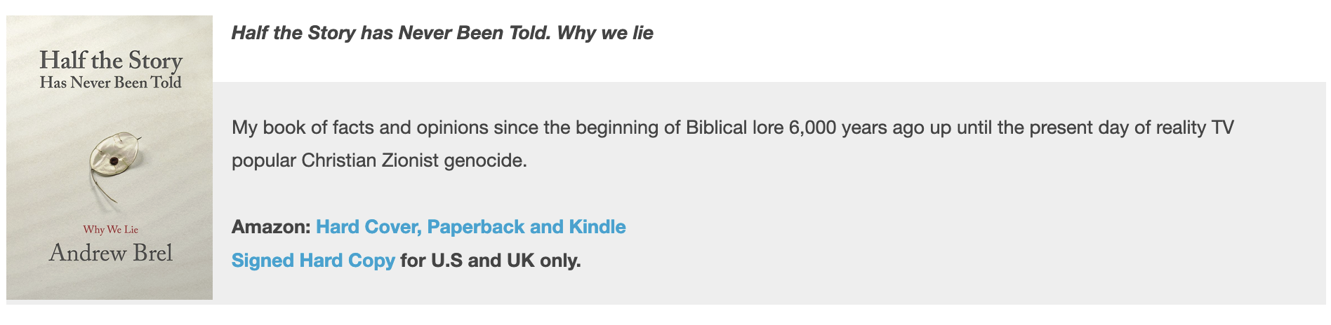Screen dimensions: 1331x325
Task: Click the text 'for U.S and UK only.'
Action: coord(490,261)
